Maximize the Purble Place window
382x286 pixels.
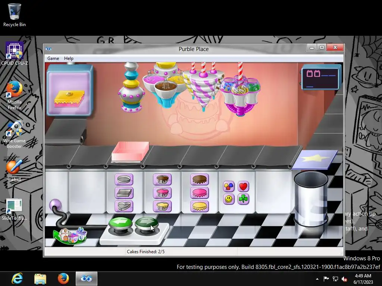pyautogui.click(x=322, y=47)
